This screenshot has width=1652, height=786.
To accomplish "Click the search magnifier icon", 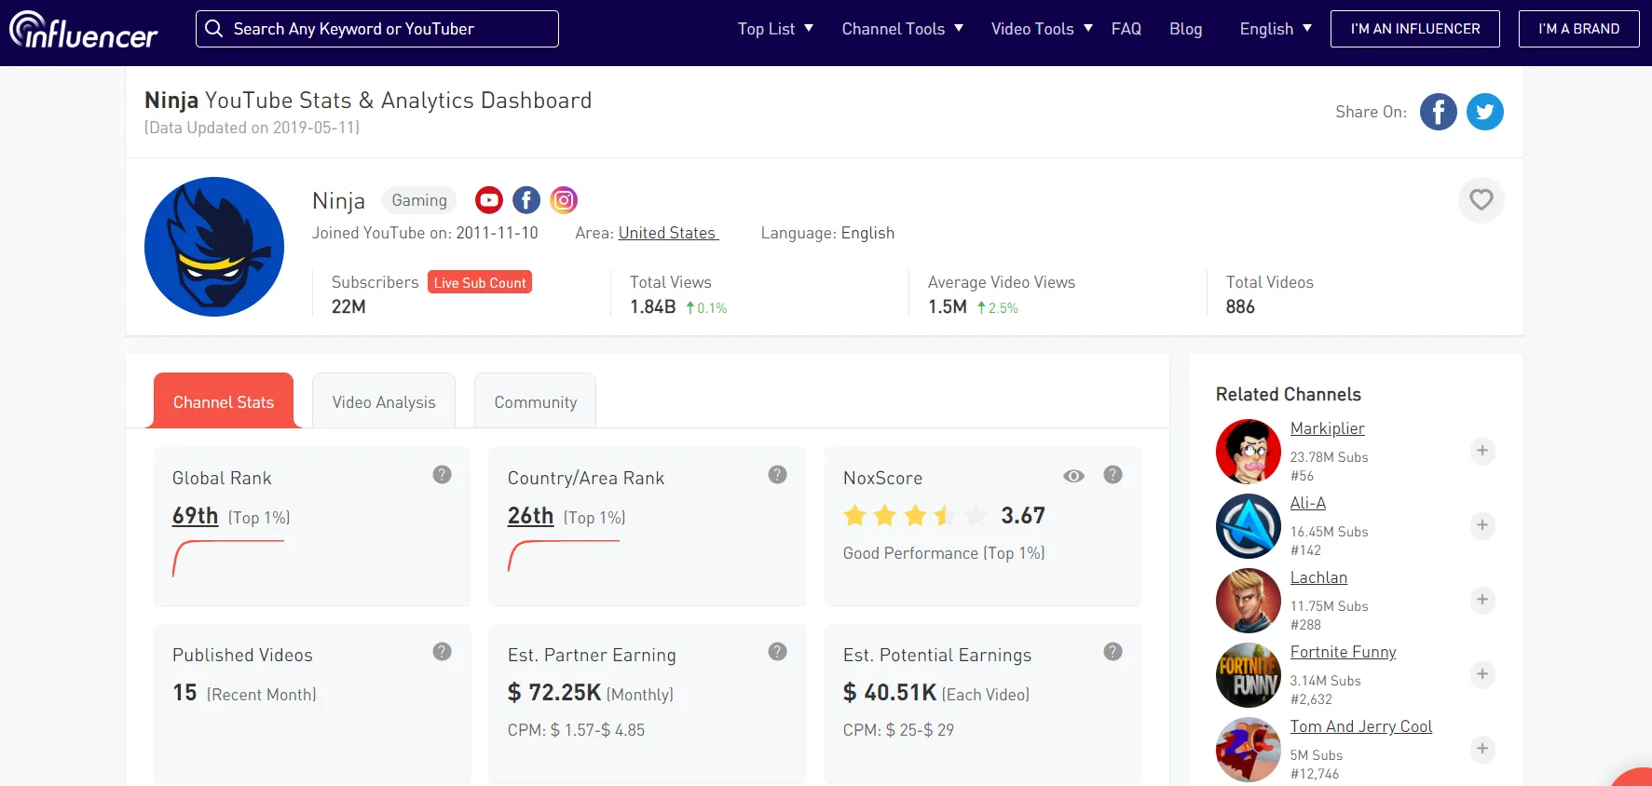I will (x=214, y=29).
